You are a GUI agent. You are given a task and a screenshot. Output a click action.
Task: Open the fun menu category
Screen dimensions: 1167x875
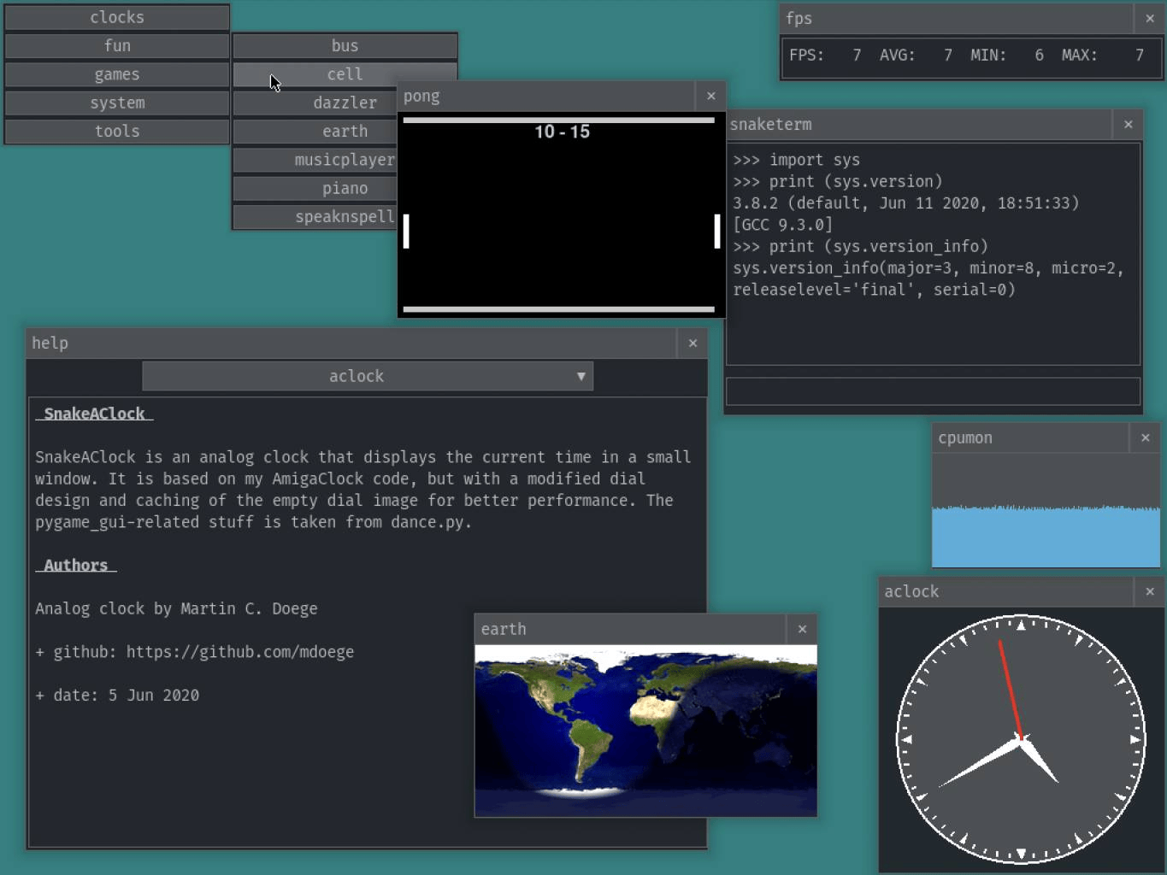[117, 46]
